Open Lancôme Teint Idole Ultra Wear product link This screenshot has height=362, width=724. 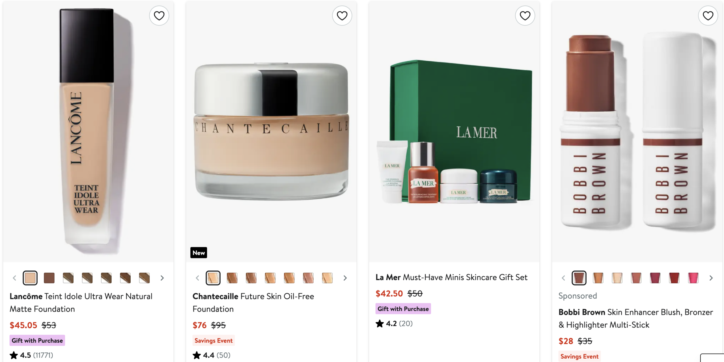coord(81,303)
